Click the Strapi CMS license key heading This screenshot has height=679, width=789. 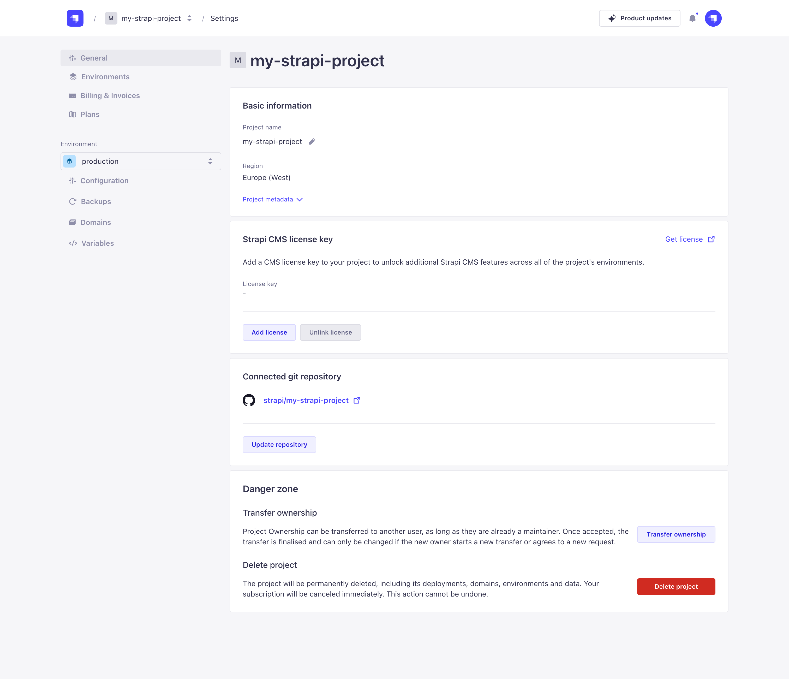tap(288, 239)
